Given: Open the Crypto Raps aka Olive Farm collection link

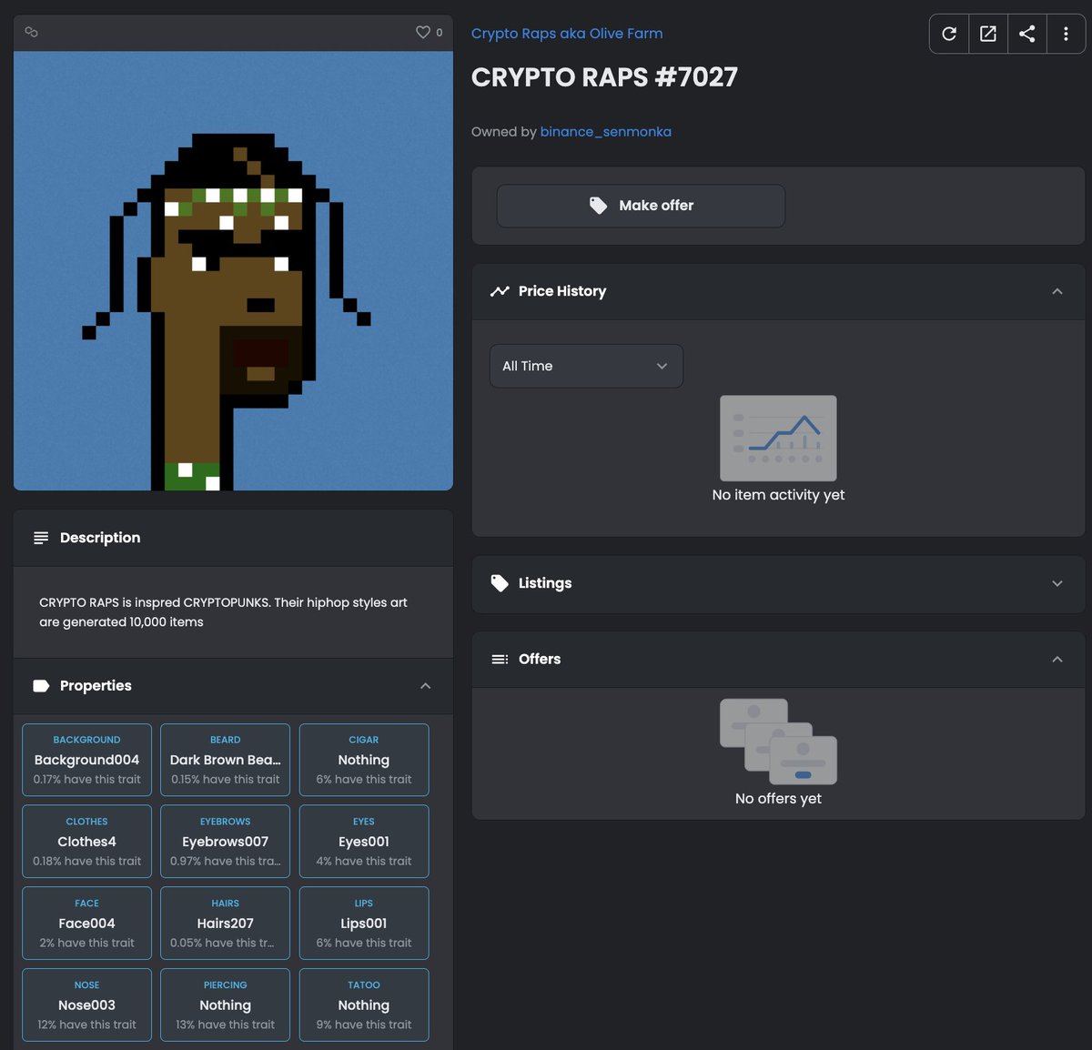Looking at the screenshot, I should point(567,34).
